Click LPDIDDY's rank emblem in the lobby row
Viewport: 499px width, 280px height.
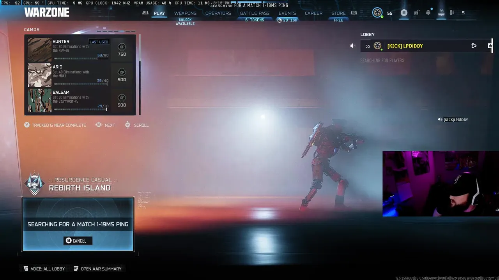tap(377, 46)
